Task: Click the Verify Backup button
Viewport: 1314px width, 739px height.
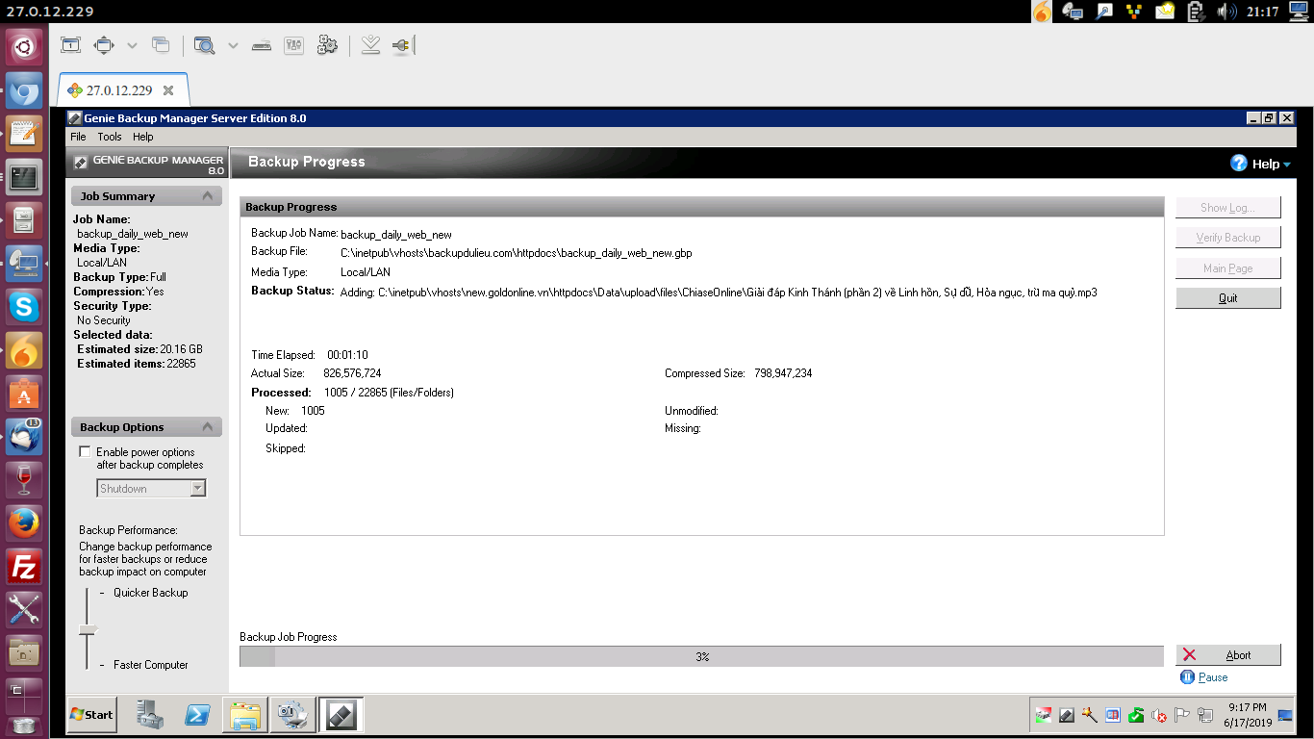Action: pos(1228,238)
